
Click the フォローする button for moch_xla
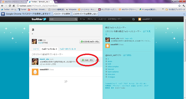pos(87,60)
